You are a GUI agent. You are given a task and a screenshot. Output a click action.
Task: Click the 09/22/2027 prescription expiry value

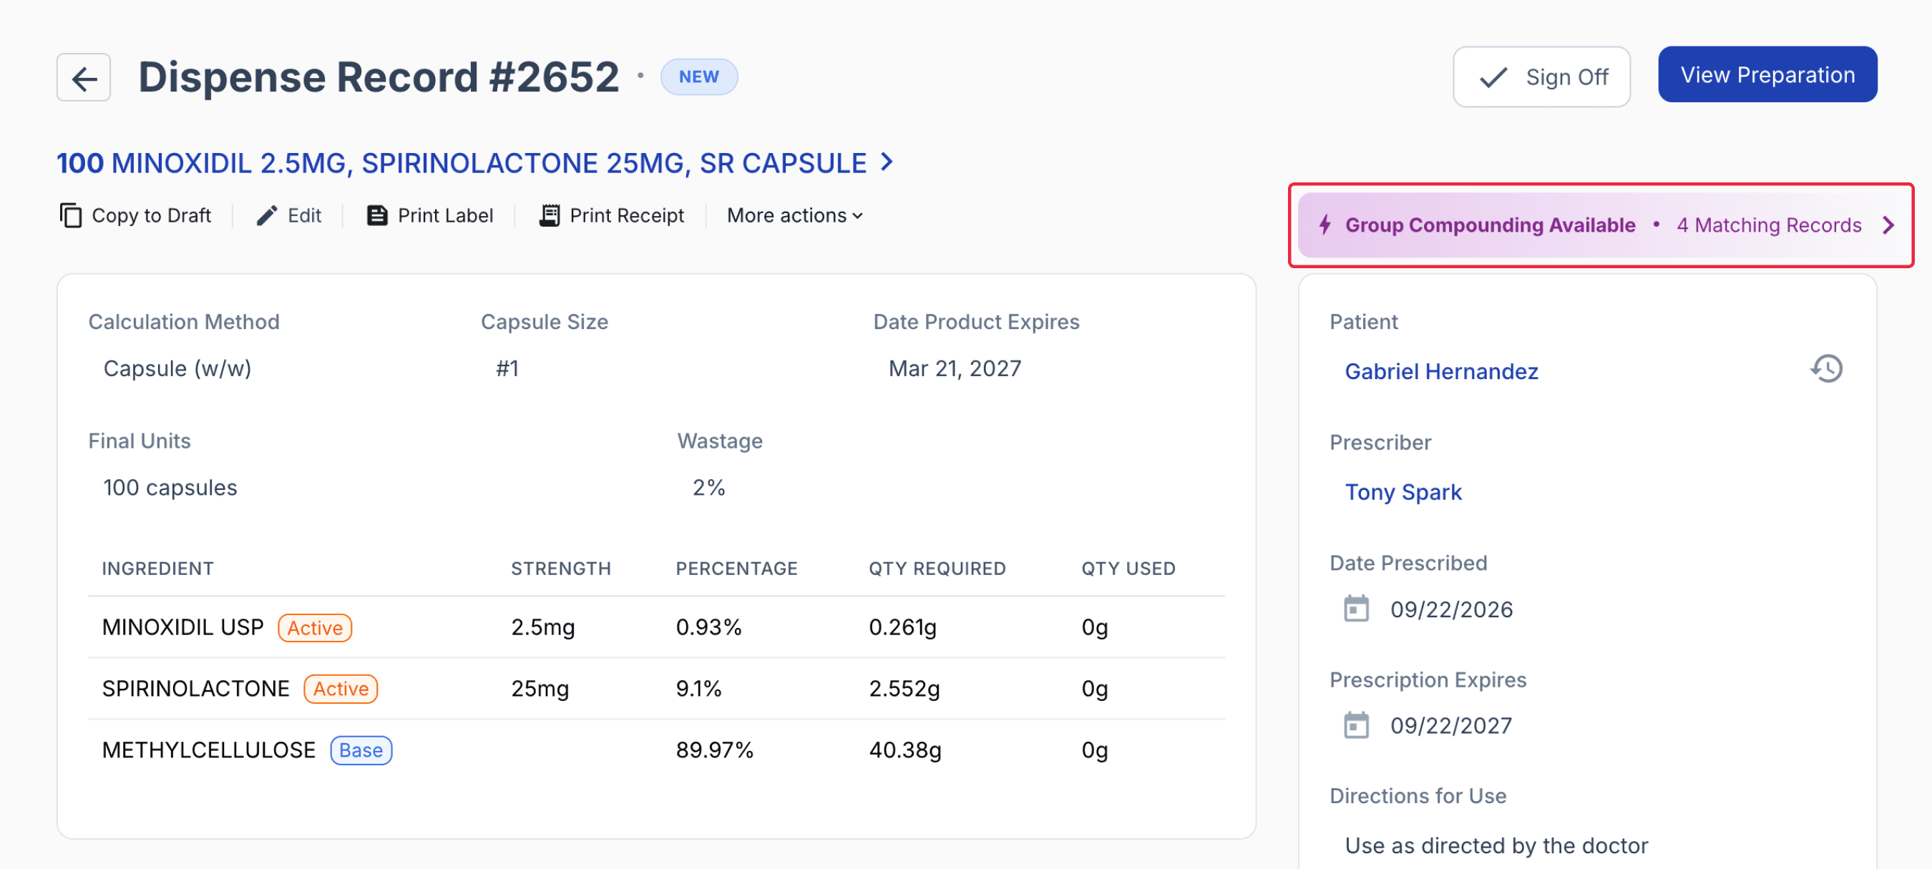point(1451,725)
